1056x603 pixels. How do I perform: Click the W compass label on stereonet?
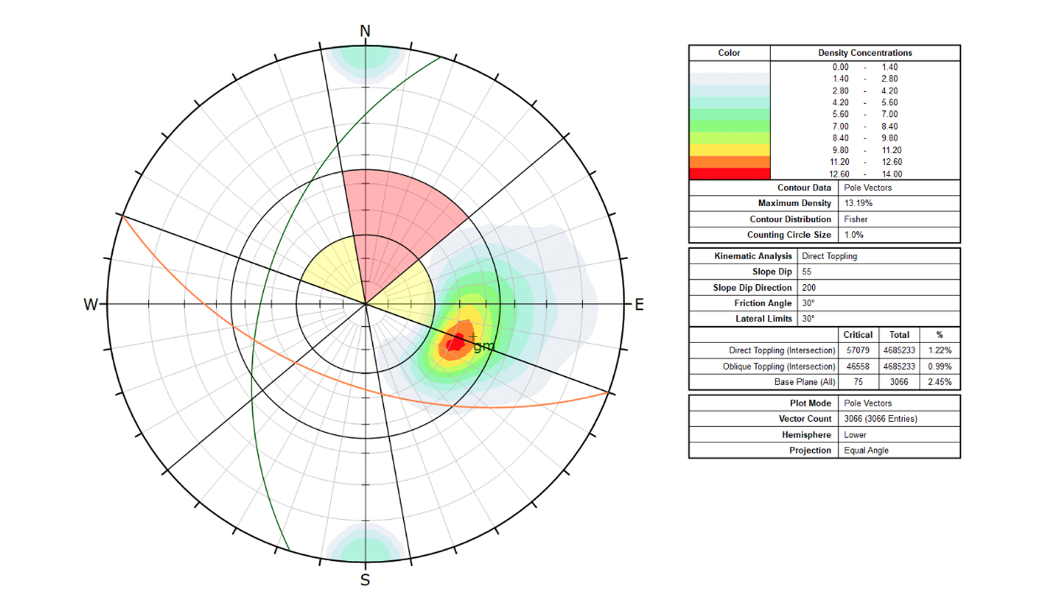91,305
